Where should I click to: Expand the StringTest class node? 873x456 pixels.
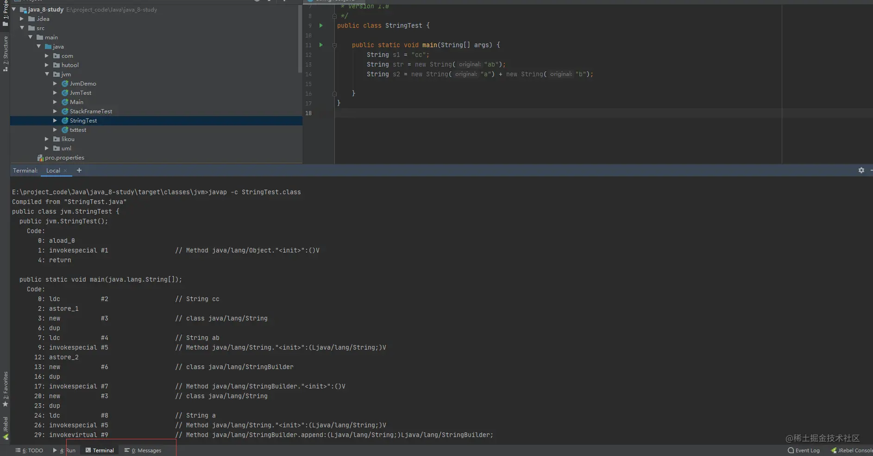(55, 121)
